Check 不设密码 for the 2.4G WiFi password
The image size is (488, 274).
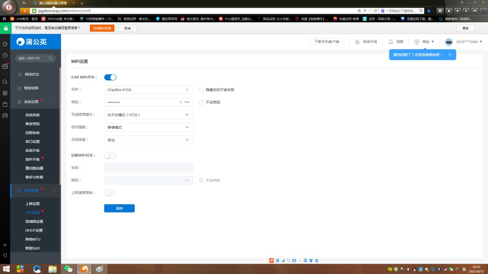[x=201, y=102]
